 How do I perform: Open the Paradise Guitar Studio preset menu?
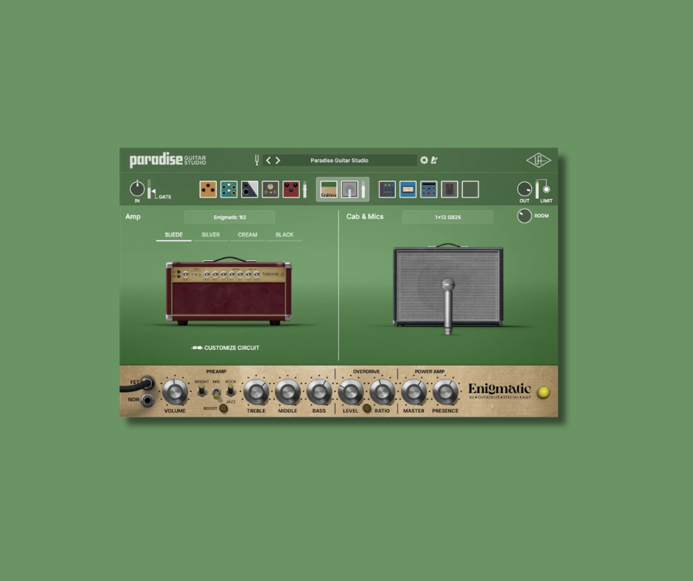[x=339, y=160]
